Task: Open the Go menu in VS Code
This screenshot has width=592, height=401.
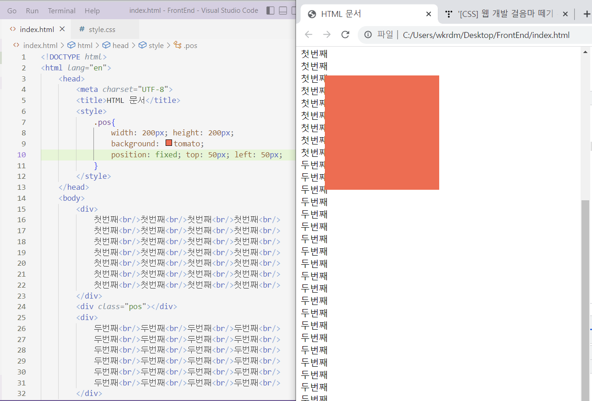Action: pyautogui.click(x=12, y=11)
